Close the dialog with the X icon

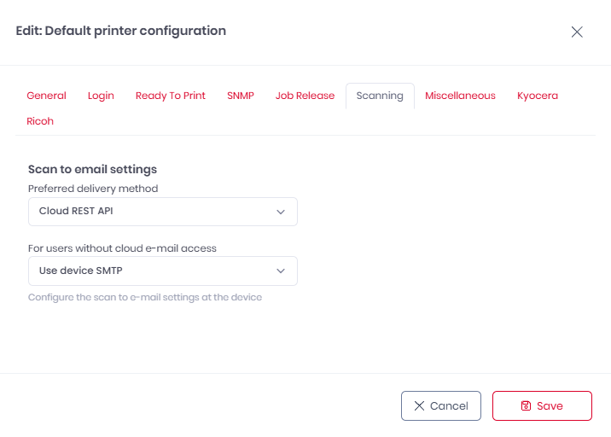click(577, 32)
